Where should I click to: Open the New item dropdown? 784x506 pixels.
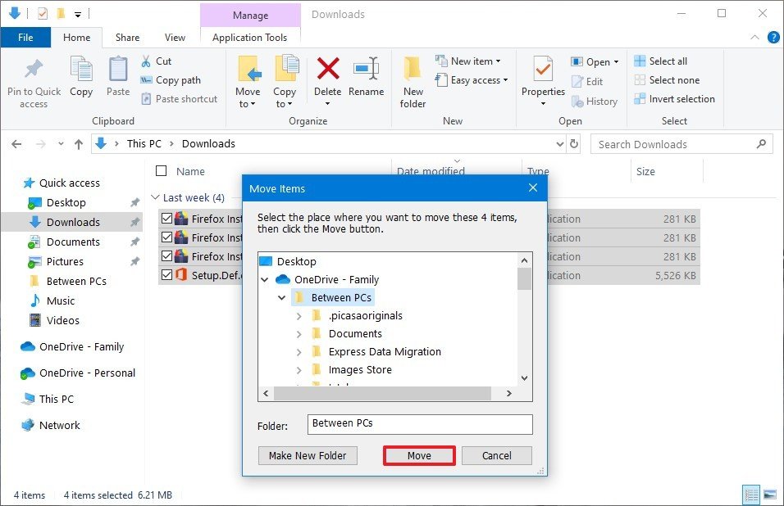coord(468,61)
